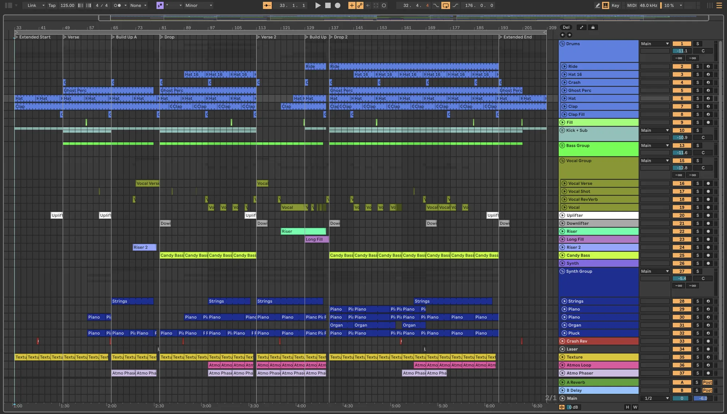
Task: Click the Punch-In switch icon
Action: (x=436, y=5)
